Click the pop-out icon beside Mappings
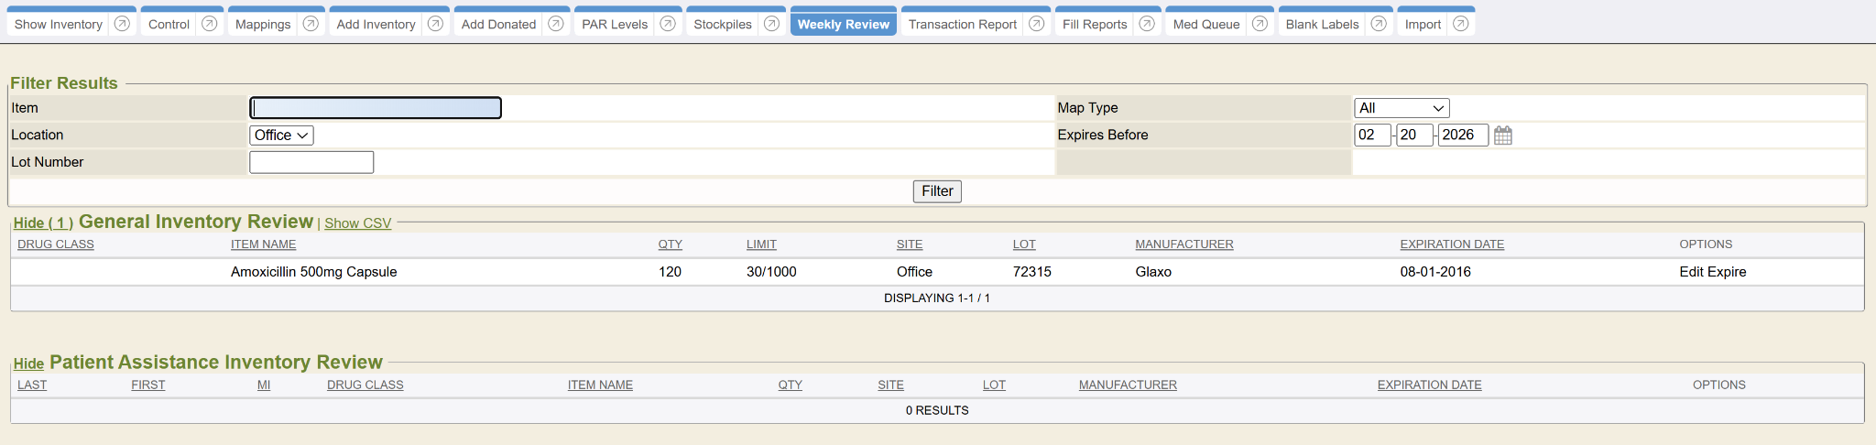This screenshot has width=1876, height=445. point(311,24)
